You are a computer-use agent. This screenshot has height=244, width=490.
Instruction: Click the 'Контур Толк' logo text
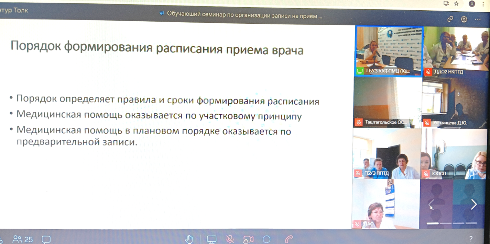click(x=14, y=10)
